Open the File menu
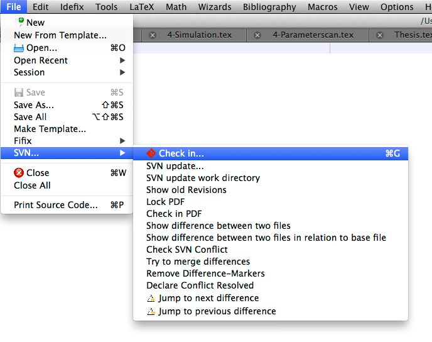Screen dimensions: 432x342 pos(14,7)
